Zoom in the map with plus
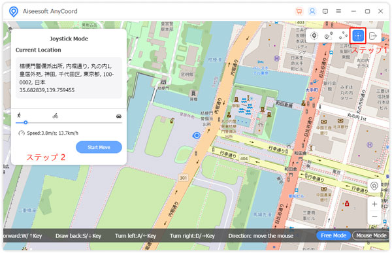This screenshot has height=253, width=392. [x=374, y=204]
